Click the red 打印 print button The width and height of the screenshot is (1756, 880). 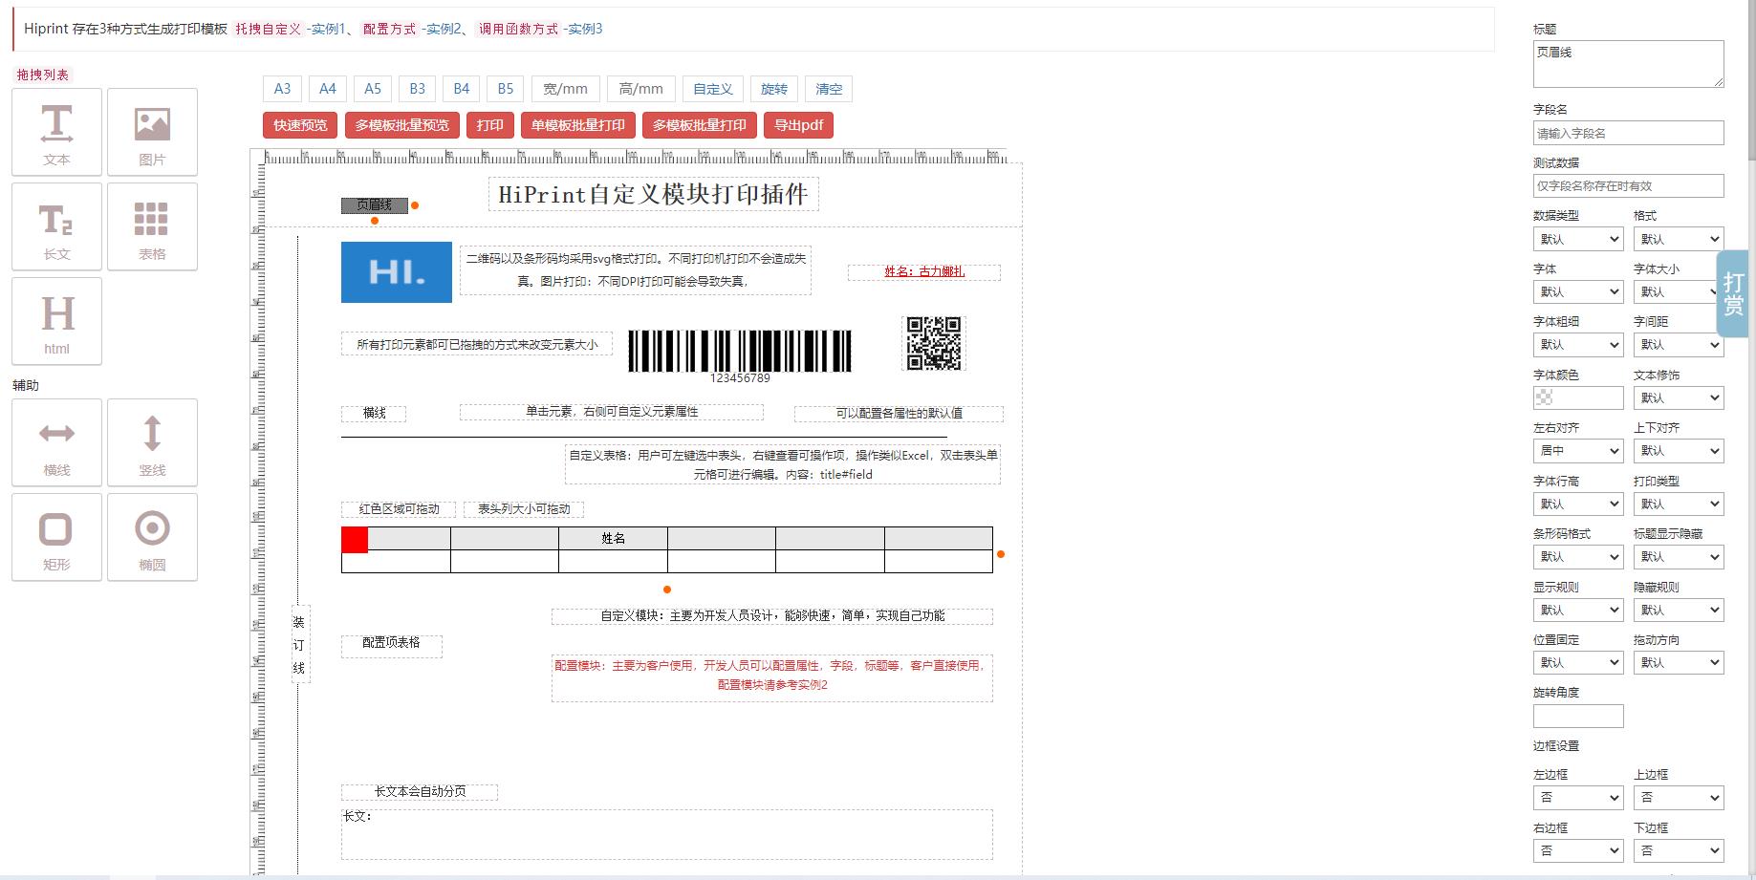490,125
